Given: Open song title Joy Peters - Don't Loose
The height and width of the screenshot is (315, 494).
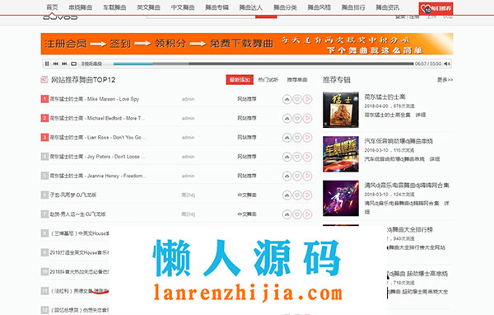Looking at the screenshot, I should (x=98, y=157).
